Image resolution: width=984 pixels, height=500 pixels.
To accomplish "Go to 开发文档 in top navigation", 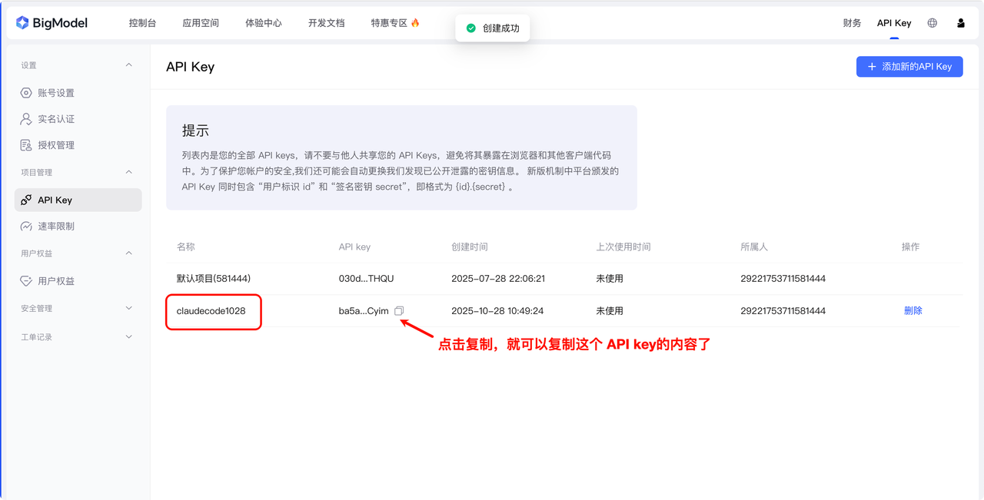I will point(326,23).
